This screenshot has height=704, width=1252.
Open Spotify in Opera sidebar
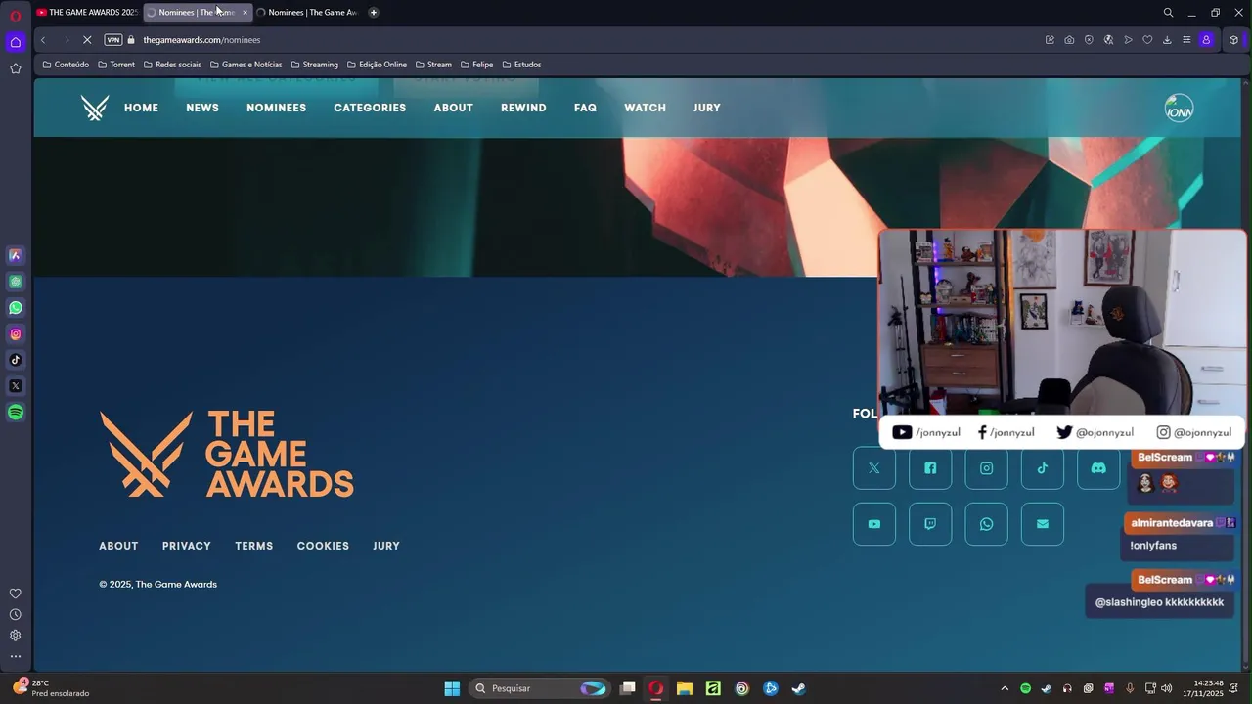16,413
